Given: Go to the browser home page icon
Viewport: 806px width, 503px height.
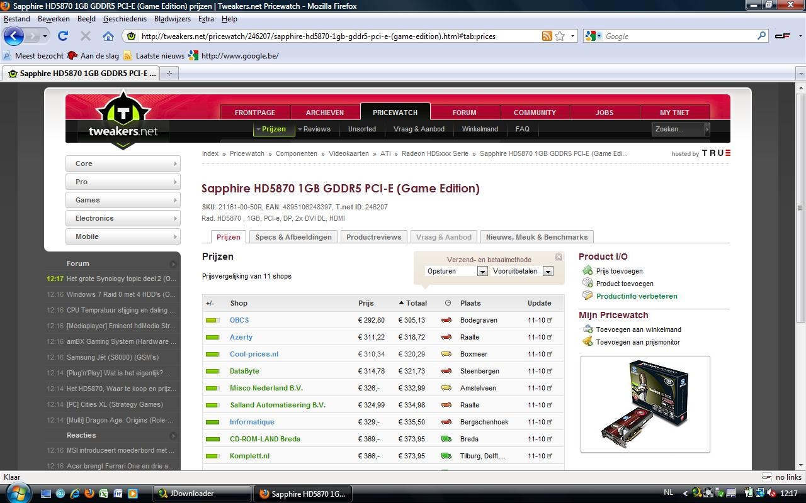Looking at the screenshot, I should (x=108, y=36).
